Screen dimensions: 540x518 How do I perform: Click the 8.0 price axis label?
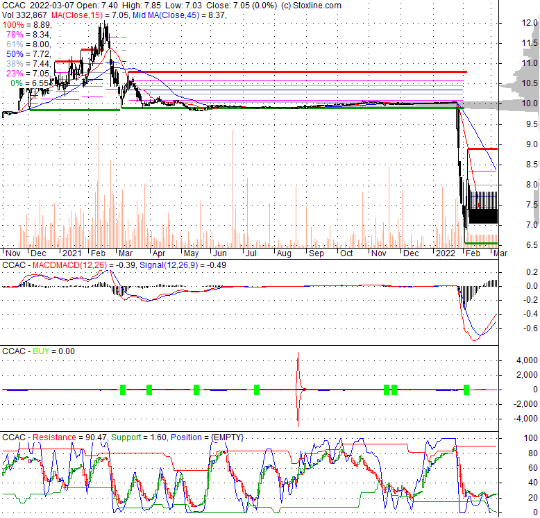pos(532,185)
